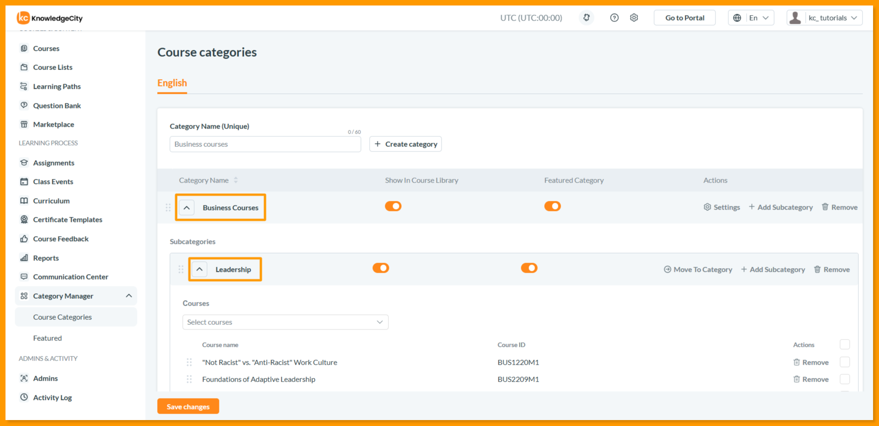This screenshot has height=426, width=879.
Task: Remove course BUS1220M1 from Leadership
Action: 811,362
